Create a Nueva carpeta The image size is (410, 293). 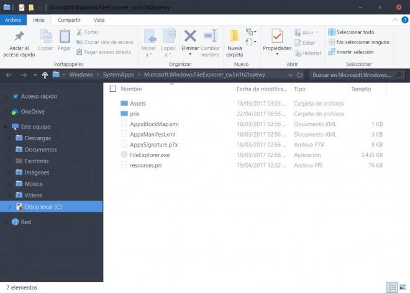coord(235,43)
